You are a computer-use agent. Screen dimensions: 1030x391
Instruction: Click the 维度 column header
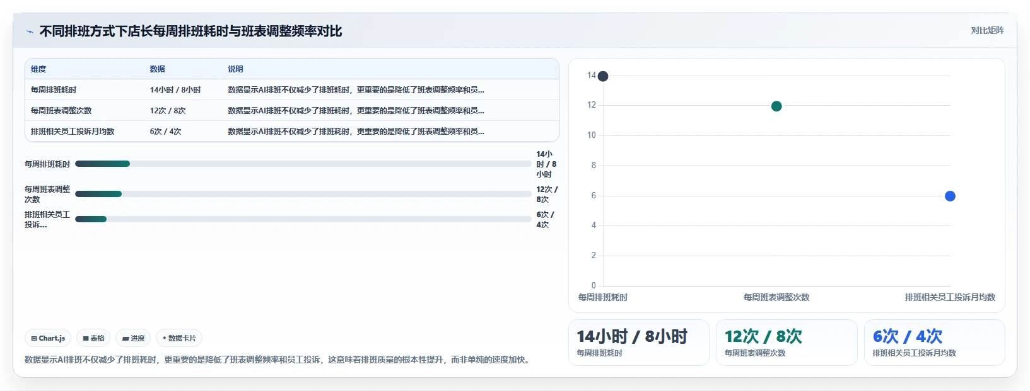(38, 69)
